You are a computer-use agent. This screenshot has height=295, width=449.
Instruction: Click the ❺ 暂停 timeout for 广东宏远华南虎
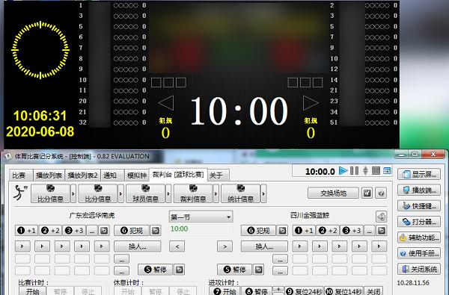[x=156, y=270]
